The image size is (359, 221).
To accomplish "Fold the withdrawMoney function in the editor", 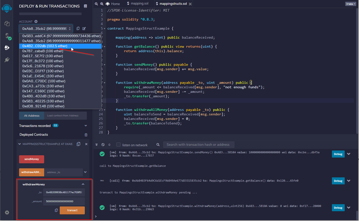I will point(105,83).
